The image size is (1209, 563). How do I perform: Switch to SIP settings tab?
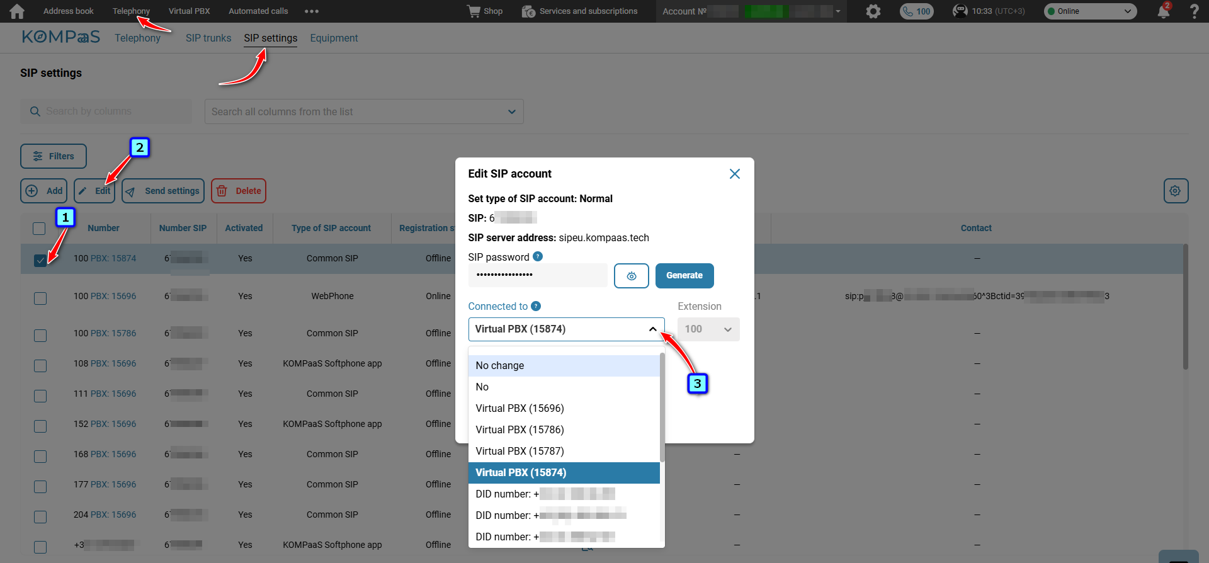coord(271,38)
